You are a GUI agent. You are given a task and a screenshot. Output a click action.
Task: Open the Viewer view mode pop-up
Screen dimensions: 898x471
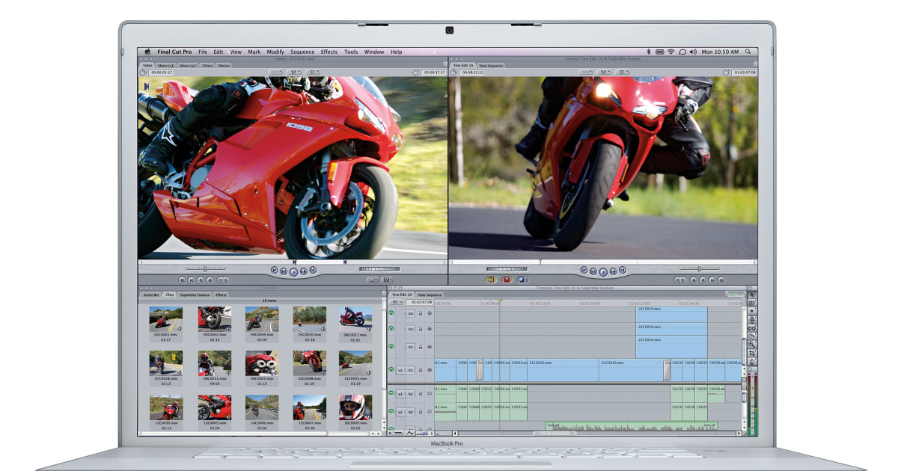313,72
